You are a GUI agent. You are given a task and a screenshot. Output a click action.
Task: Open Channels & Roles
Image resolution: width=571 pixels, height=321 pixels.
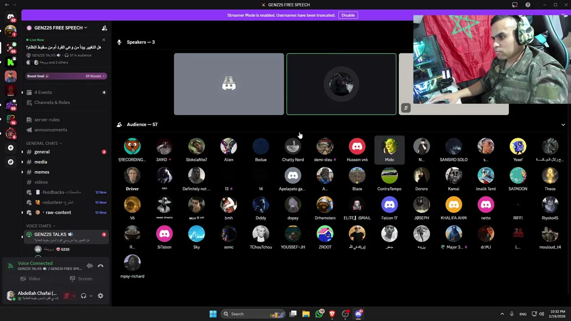(66, 103)
